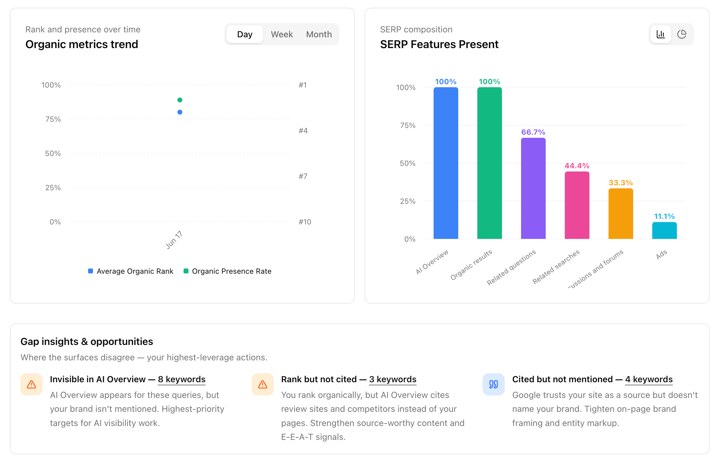Click the purple Related questions bar
The height and width of the screenshot is (463, 720).
533,188
